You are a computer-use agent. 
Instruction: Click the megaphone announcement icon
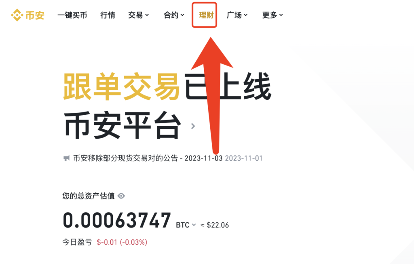click(67, 158)
